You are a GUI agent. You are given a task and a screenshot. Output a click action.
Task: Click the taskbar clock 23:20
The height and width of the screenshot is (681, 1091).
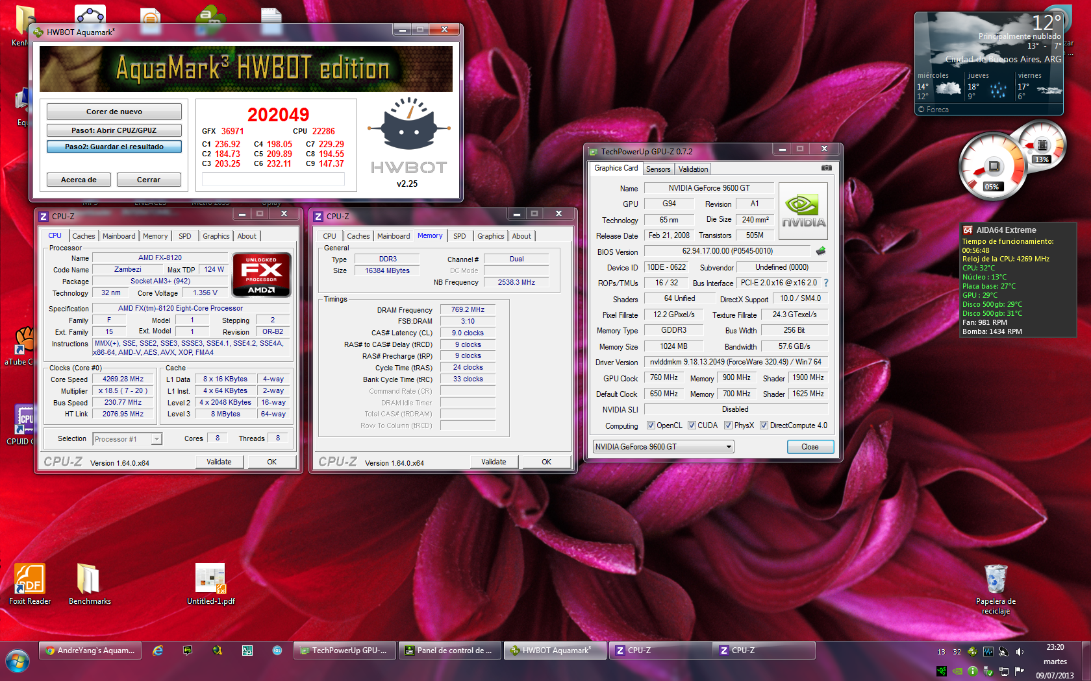[x=1055, y=647]
